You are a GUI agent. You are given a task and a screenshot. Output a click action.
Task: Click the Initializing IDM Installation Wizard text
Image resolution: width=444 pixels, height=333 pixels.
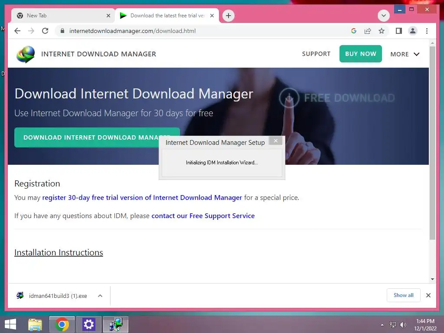click(222, 163)
